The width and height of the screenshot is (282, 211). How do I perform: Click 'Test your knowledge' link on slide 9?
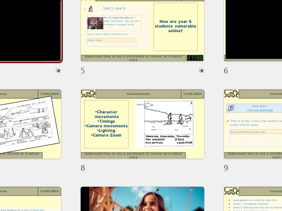click(x=260, y=110)
